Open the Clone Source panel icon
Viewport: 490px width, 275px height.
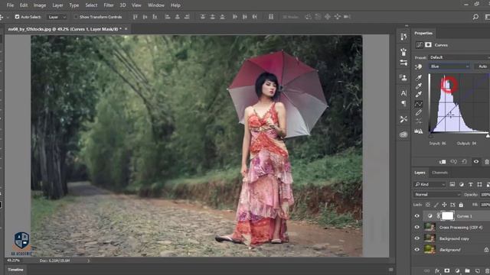403,77
